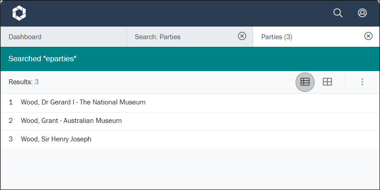This screenshot has height=190, width=380.
Task: Click row number 2 in results
Action: pyautogui.click(x=10, y=121)
